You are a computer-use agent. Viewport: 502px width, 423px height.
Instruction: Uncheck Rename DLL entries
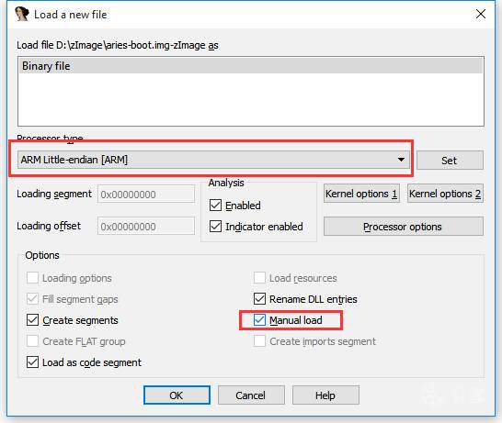259,299
